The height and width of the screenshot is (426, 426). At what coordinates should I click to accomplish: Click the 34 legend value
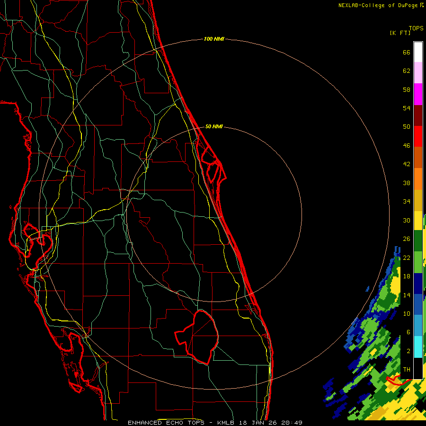(407, 201)
